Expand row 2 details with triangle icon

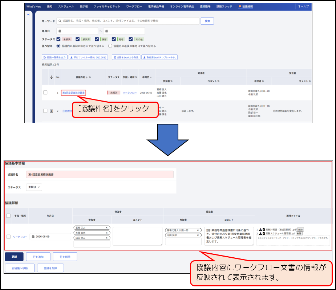52,111
